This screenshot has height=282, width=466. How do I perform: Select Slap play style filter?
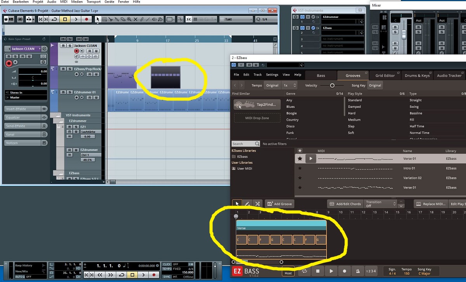pyautogui.click(x=351, y=126)
